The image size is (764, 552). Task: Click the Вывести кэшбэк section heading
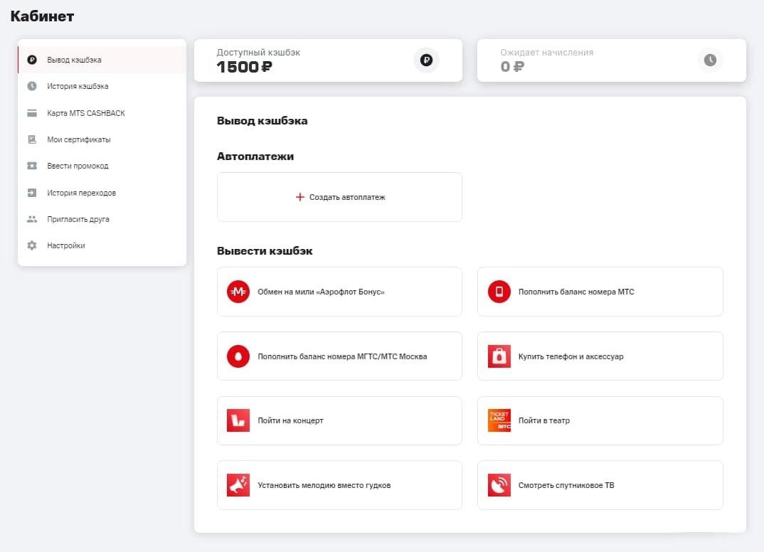coord(265,251)
